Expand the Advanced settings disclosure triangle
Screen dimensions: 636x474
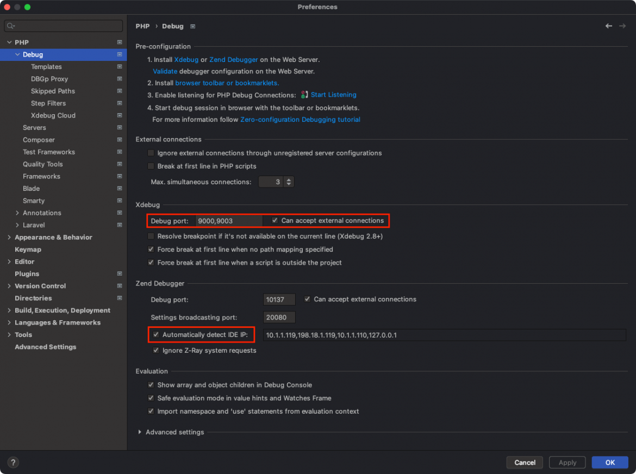[x=140, y=432]
